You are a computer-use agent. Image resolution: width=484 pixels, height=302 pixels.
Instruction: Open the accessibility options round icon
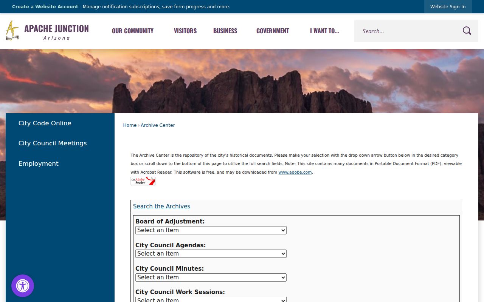[x=23, y=286]
